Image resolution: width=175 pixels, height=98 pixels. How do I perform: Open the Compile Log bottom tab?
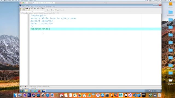click(34, 87)
